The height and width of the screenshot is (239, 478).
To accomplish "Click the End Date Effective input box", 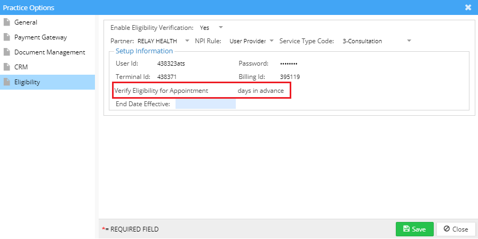I will (205, 104).
